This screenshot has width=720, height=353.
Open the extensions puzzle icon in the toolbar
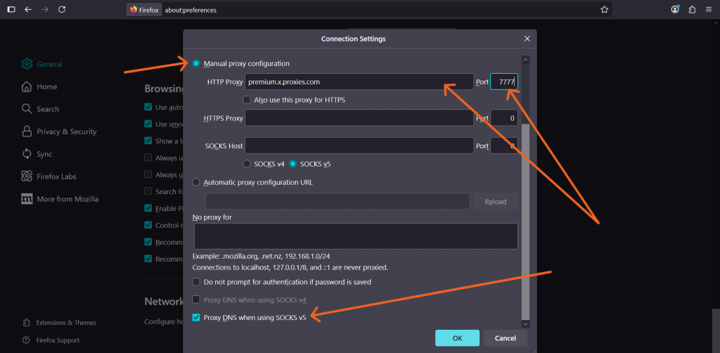(692, 10)
